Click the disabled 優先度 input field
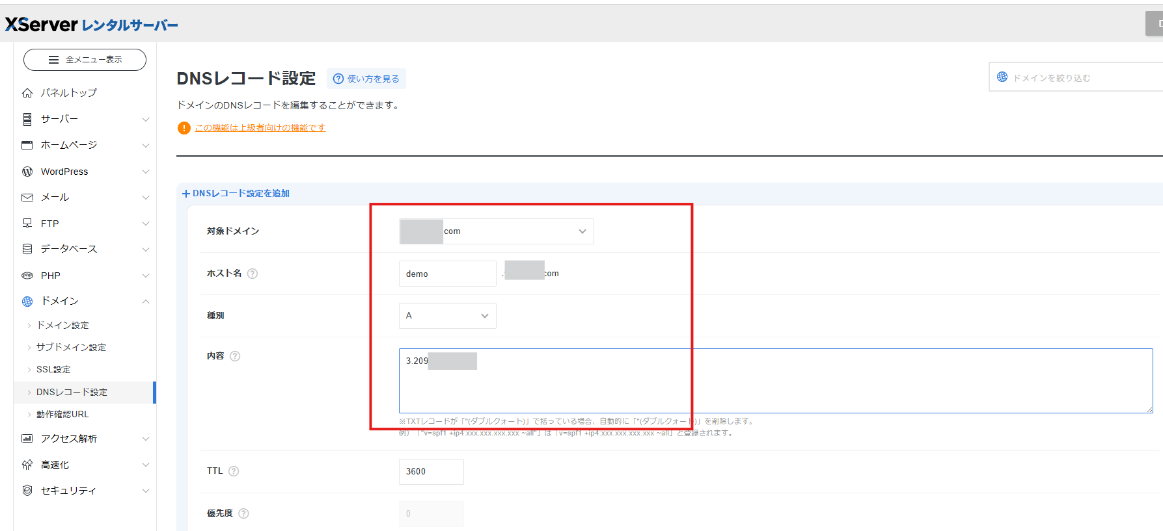The height and width of the screenshot is (531, 1163). pos(431,514)
